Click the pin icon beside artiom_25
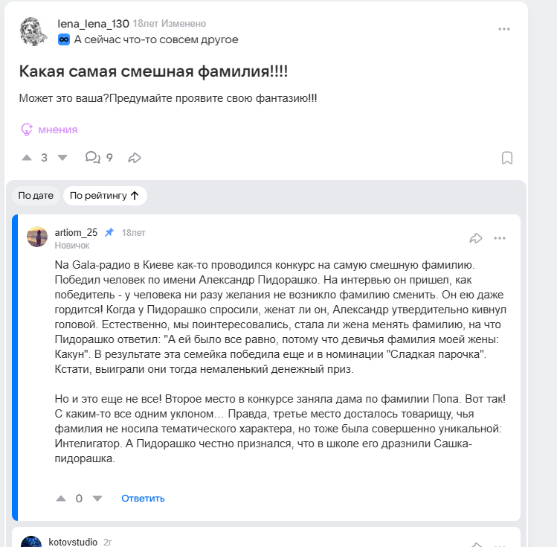Screen dimensions: 557x547 click(109, 232)
